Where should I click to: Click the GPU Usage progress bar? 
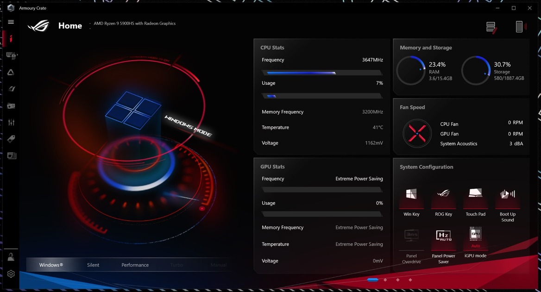[x=322, y=214]
